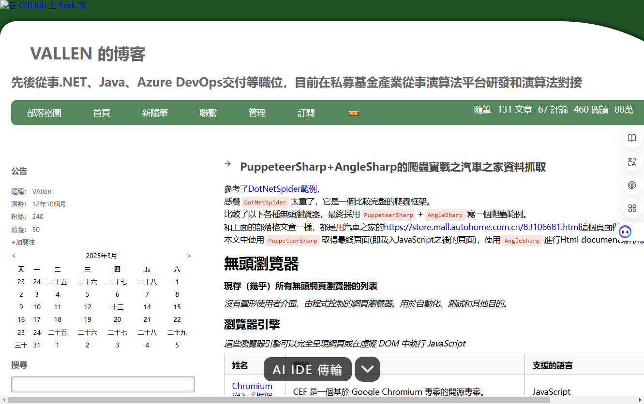Click the 姓名 table header
This screenshot has width=644, height=404.
[240, 365]
